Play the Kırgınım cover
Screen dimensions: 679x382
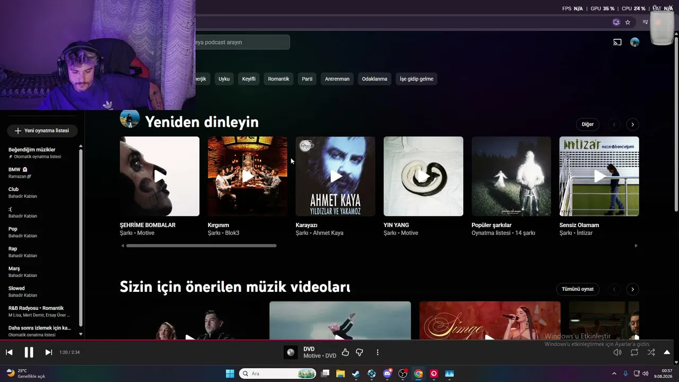(248, 176)
